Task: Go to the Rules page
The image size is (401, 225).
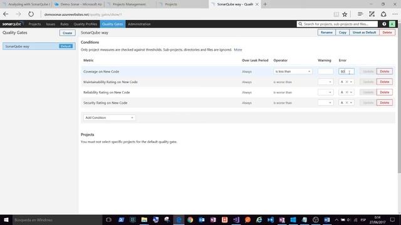Action: click(x=65, y=24)
